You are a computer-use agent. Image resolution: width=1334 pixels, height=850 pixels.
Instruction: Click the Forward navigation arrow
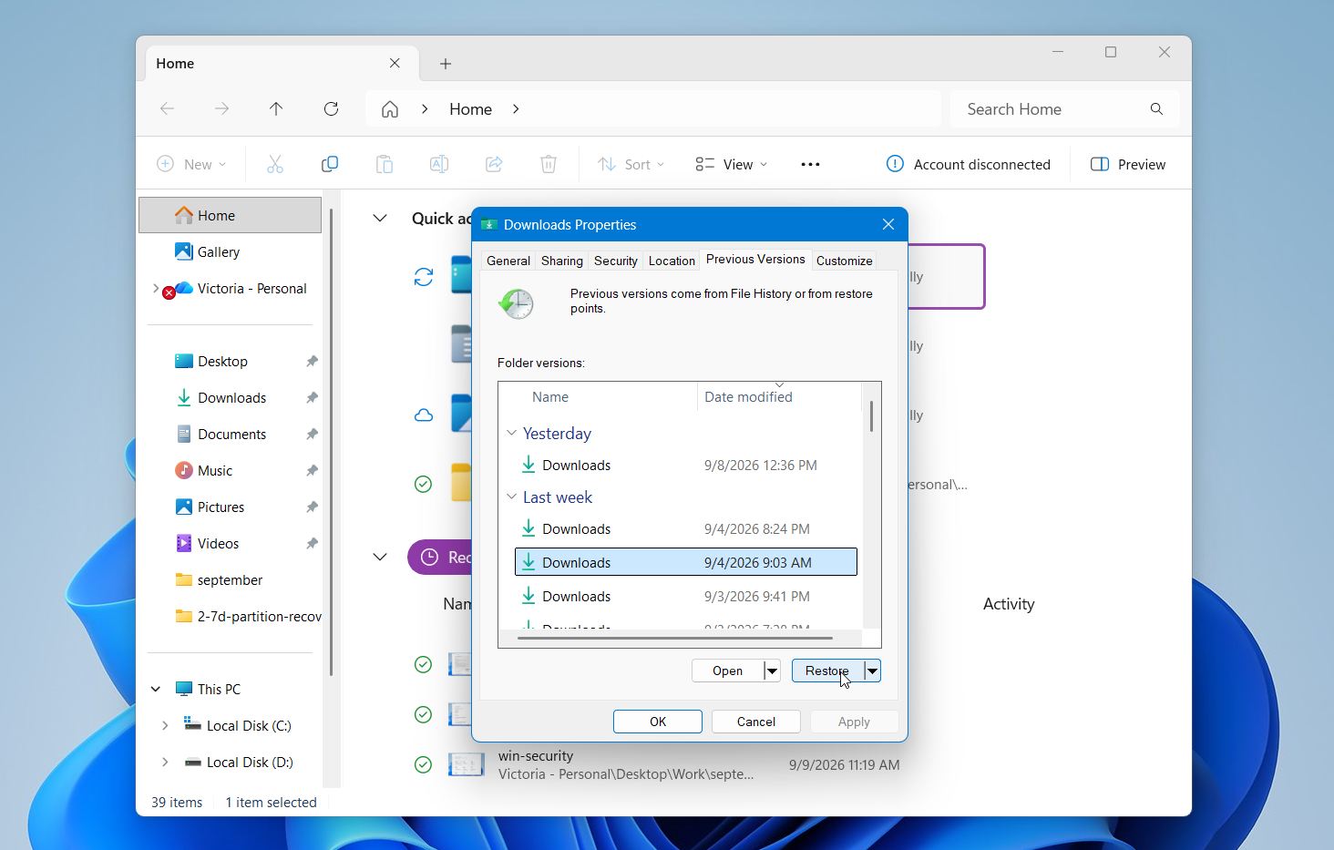(221, 108)
